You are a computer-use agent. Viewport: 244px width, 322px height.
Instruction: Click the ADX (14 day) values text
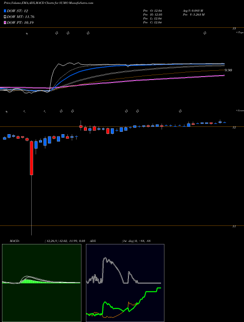point(136,241)
